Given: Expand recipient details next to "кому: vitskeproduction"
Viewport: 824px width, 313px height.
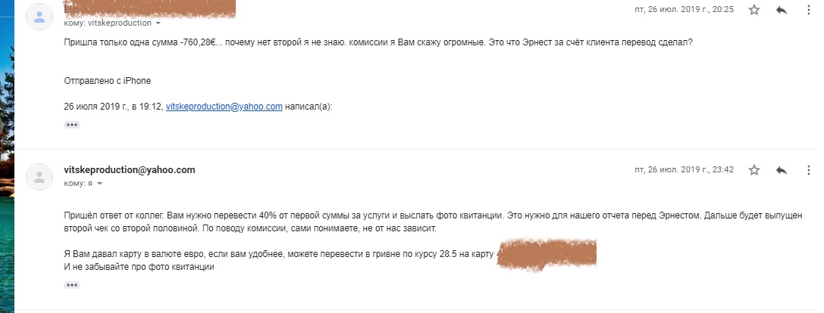Looking at the screenshot, I should [158, 23].
